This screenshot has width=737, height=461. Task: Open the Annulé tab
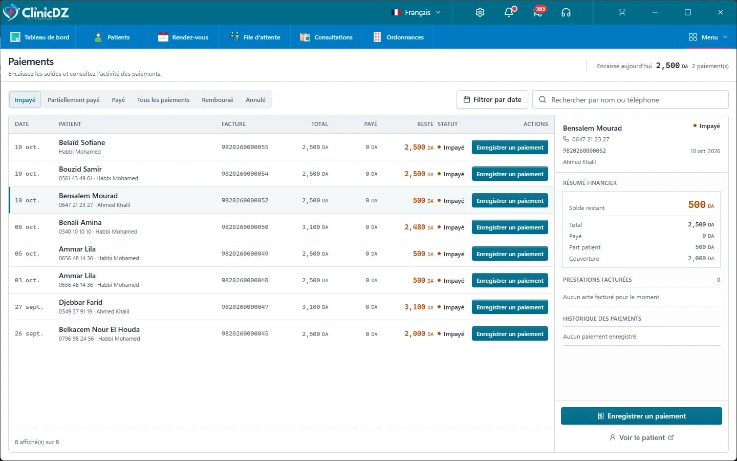click(x=255, y=100)
